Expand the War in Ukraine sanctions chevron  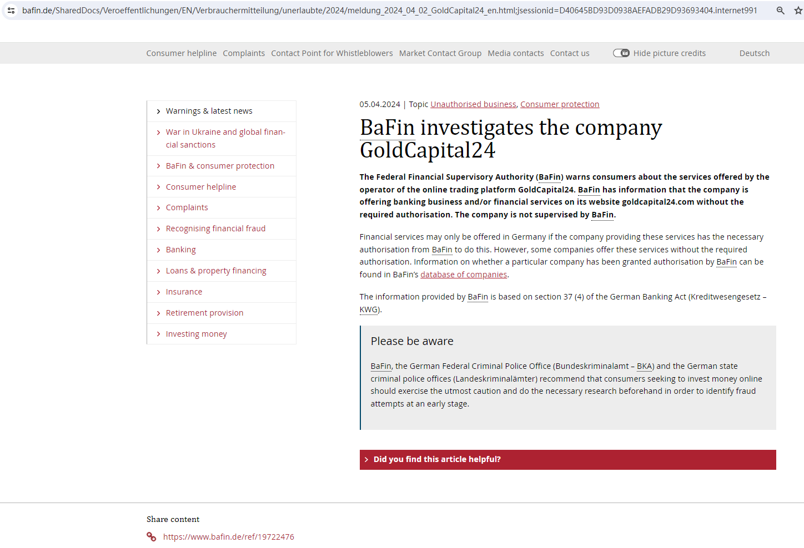click(158, 133)
